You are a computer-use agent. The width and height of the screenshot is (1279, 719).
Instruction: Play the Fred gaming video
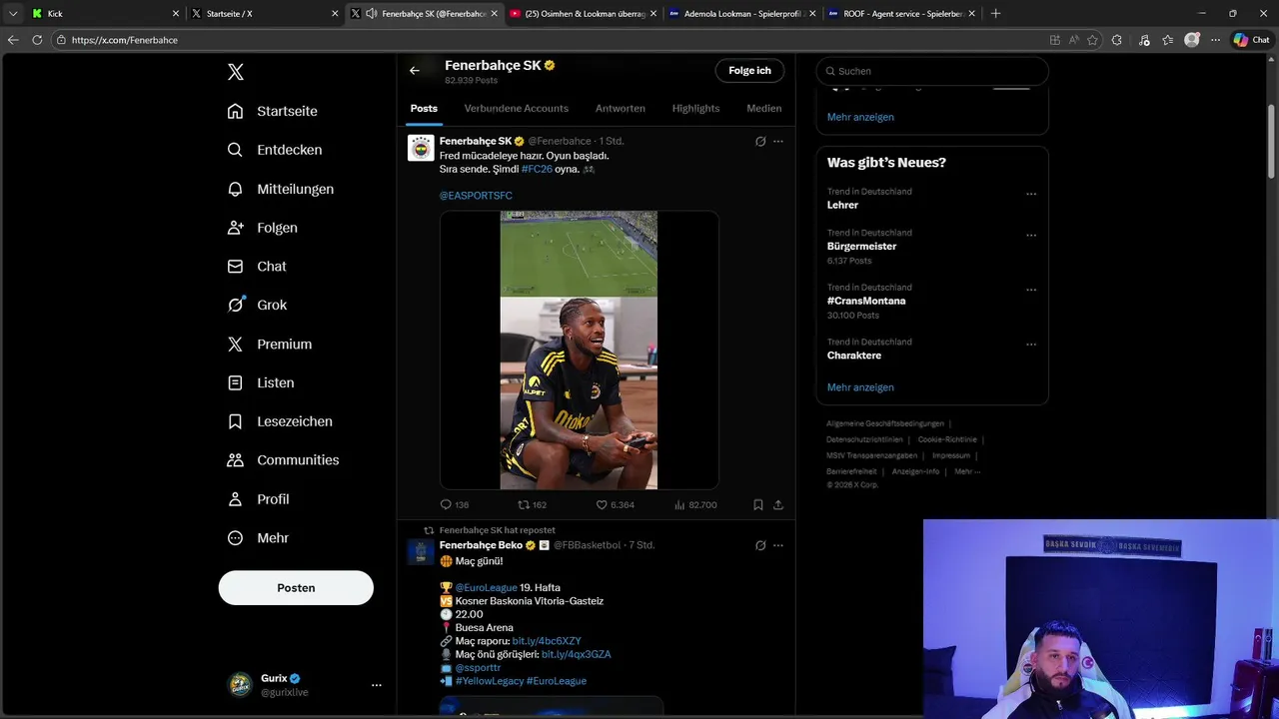[579, 350]
